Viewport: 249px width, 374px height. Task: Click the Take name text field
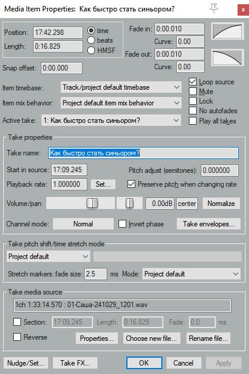143,153
